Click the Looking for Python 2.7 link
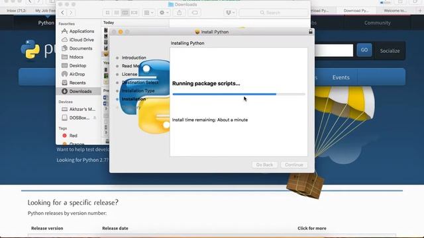The height and width of the screenshot is (238, 424). pyautogui.click(x=82, y=160)
